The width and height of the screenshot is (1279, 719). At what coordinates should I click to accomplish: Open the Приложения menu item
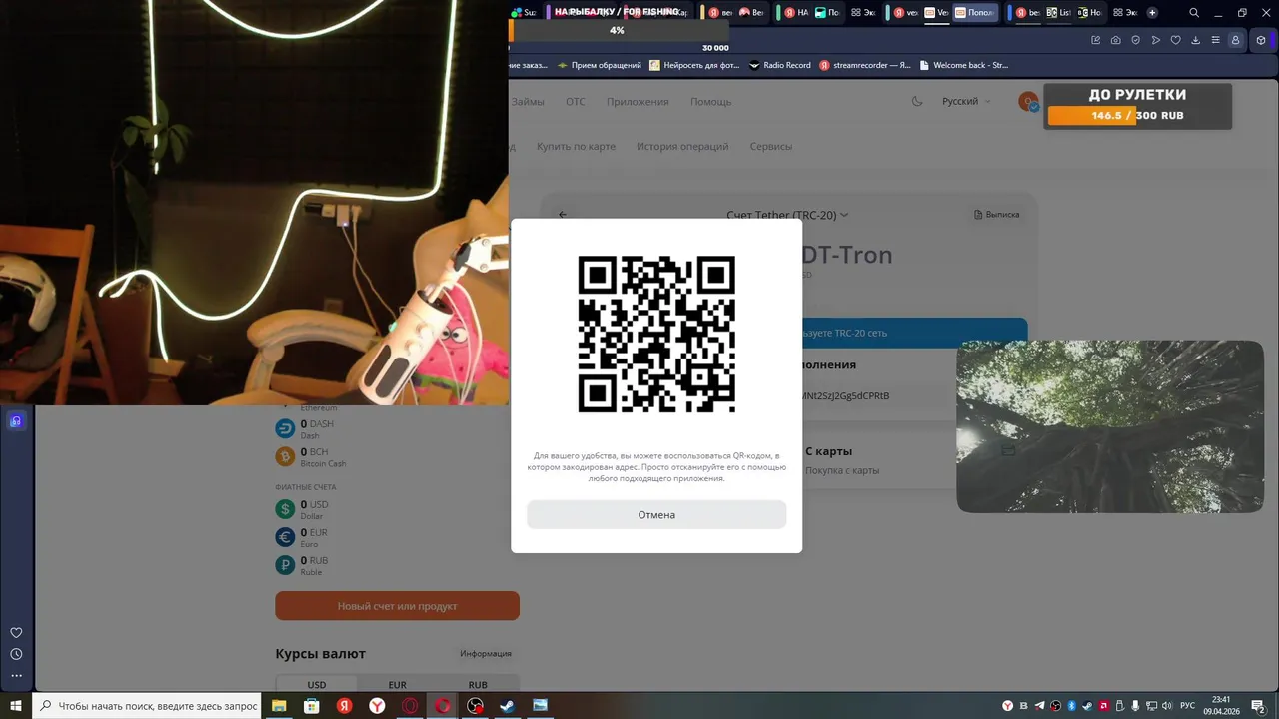(638, 102)
